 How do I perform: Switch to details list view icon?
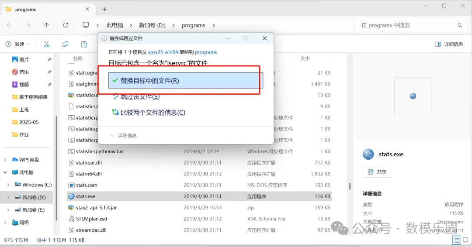click(x=457, y=240)
